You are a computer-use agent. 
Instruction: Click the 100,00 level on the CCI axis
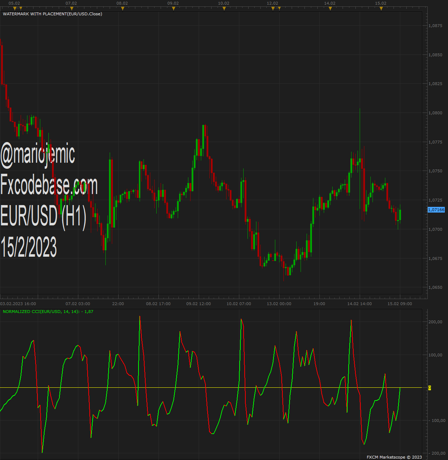tap(435, 355)
